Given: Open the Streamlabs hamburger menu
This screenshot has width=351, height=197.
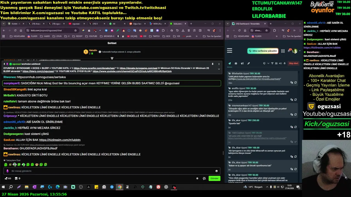Looking at the screenshot, I should tap(230, 51).
